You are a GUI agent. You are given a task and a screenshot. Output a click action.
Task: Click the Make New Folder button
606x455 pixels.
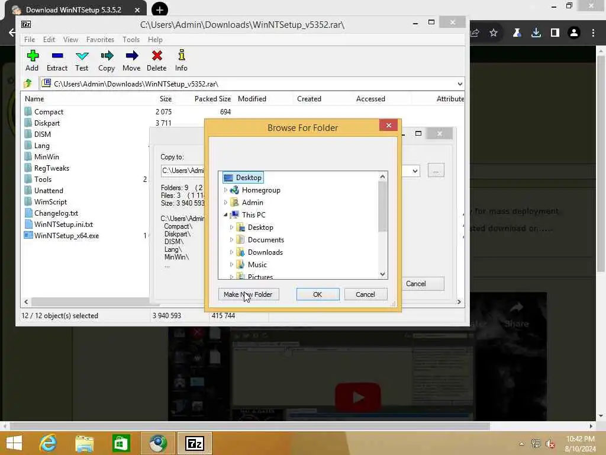point(248,294)
